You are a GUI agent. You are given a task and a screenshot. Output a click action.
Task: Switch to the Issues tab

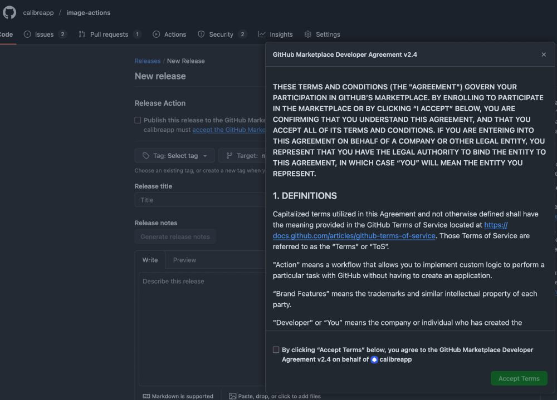point(45,34)
